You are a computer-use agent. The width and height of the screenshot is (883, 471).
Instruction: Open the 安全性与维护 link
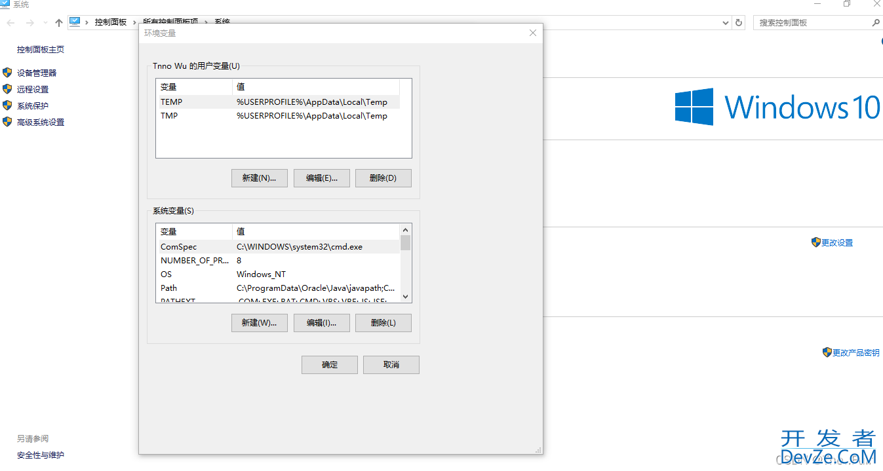[x=41, y=455]
